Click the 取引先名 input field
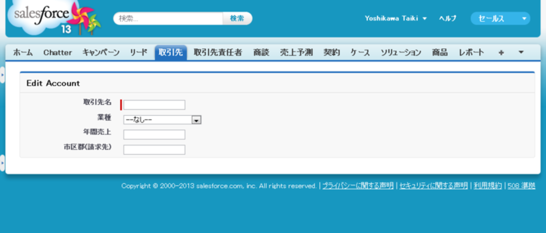546x233 pixels. pos(154,105)
